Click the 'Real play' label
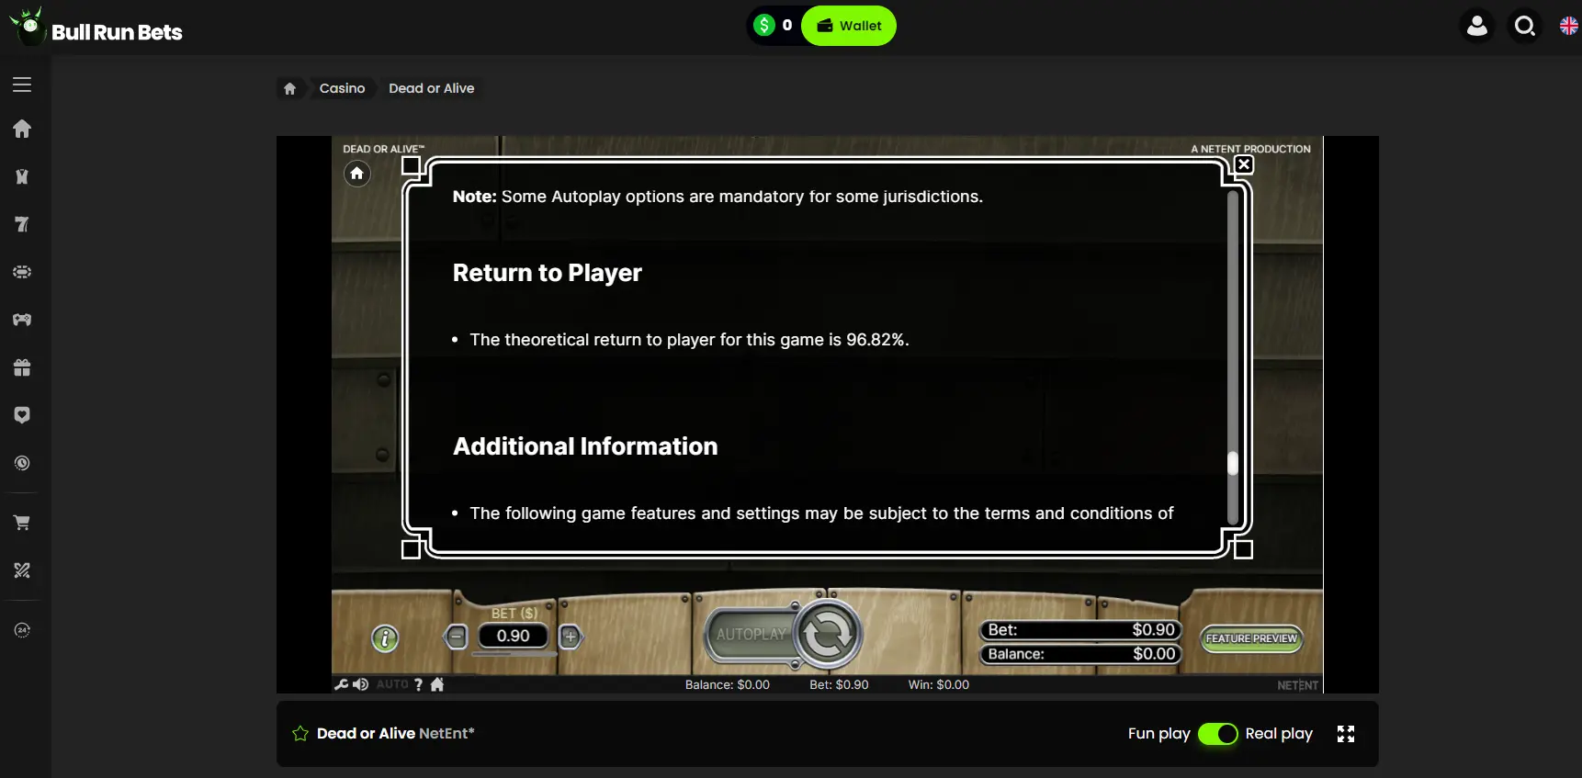The width and height of the screenshot is (1582, 778). [1279, 733]
